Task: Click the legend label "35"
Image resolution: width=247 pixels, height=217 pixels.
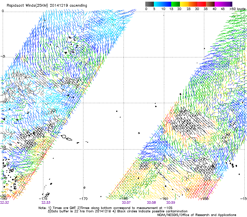Action: click(x=206, y=9)
